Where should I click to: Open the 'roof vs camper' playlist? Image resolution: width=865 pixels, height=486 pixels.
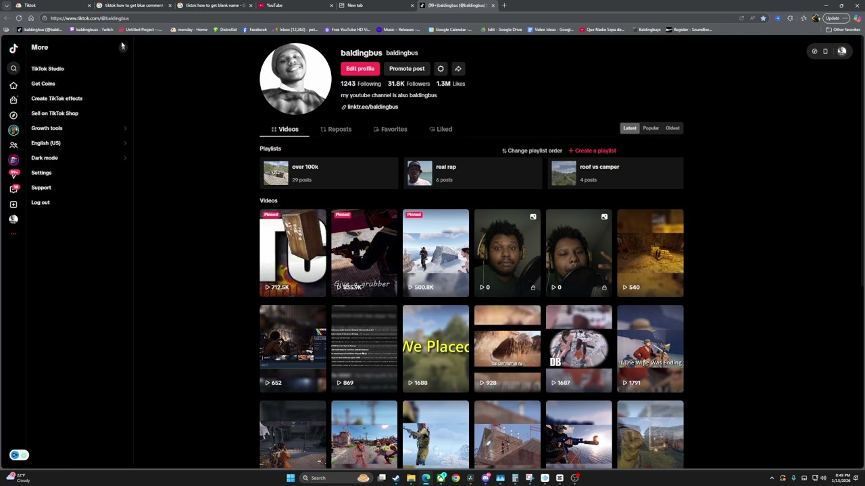point(616,173)
